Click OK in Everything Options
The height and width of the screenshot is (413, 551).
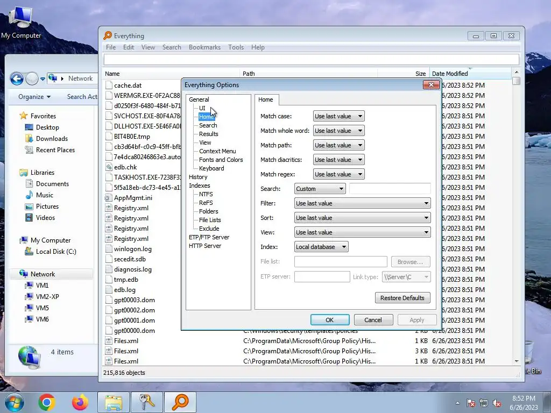330,320
